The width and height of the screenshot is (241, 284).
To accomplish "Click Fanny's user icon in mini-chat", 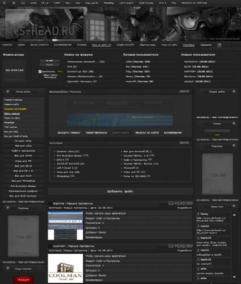I will pyautogui.click(x=198, y=214).
